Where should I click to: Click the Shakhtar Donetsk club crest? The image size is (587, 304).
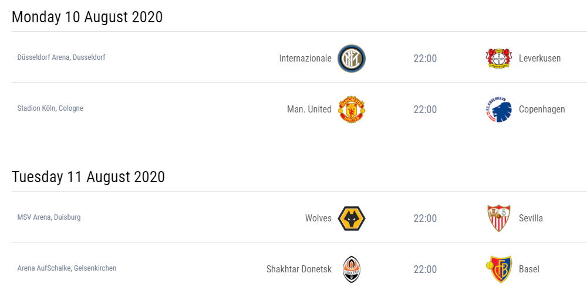[352, 269]
